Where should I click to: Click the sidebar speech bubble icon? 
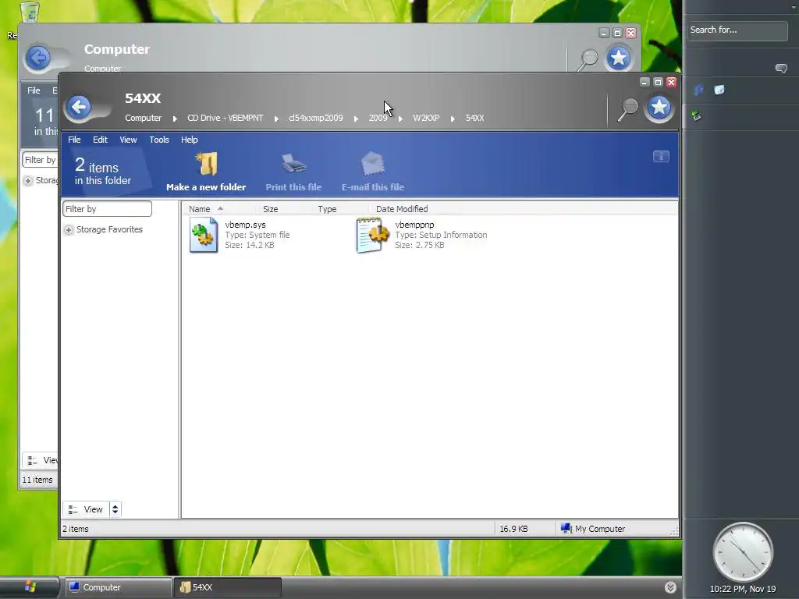(x=781, y=69)
